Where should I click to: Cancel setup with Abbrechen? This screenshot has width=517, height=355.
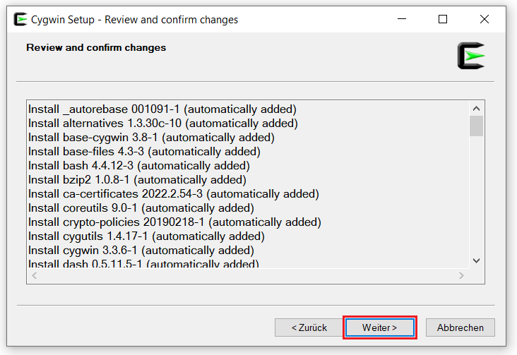460,327
